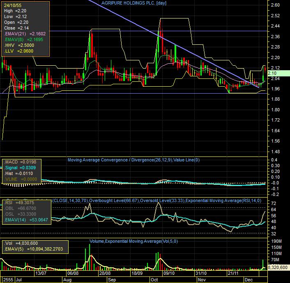Select the Close =2.14 row
290x283 pixels.
pyautogui.click(x=16, y=28)
